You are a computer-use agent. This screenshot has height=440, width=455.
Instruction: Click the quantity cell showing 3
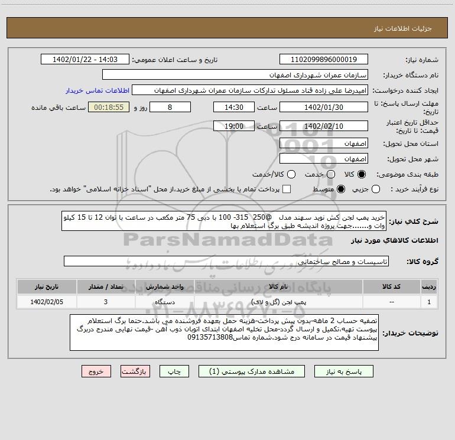[106, 302]
